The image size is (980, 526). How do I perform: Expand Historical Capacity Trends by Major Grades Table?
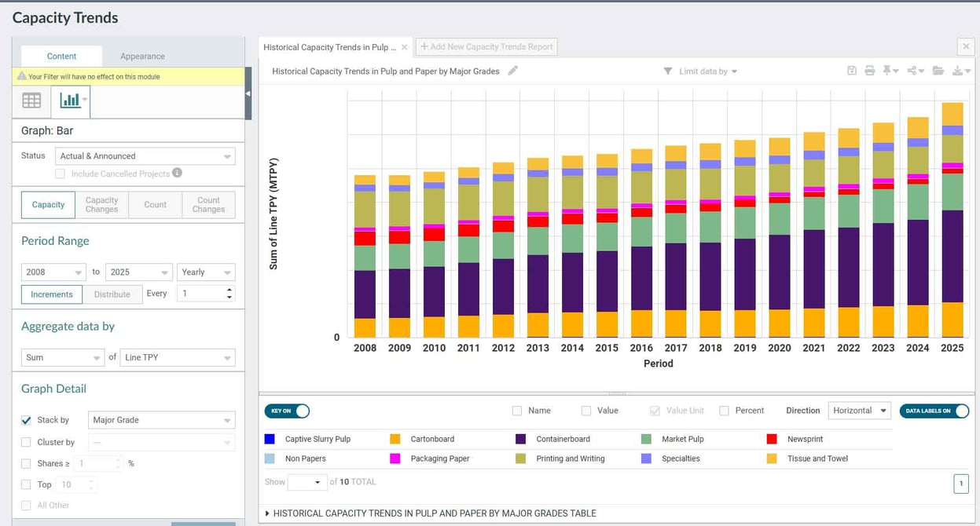tap(431, 513)
